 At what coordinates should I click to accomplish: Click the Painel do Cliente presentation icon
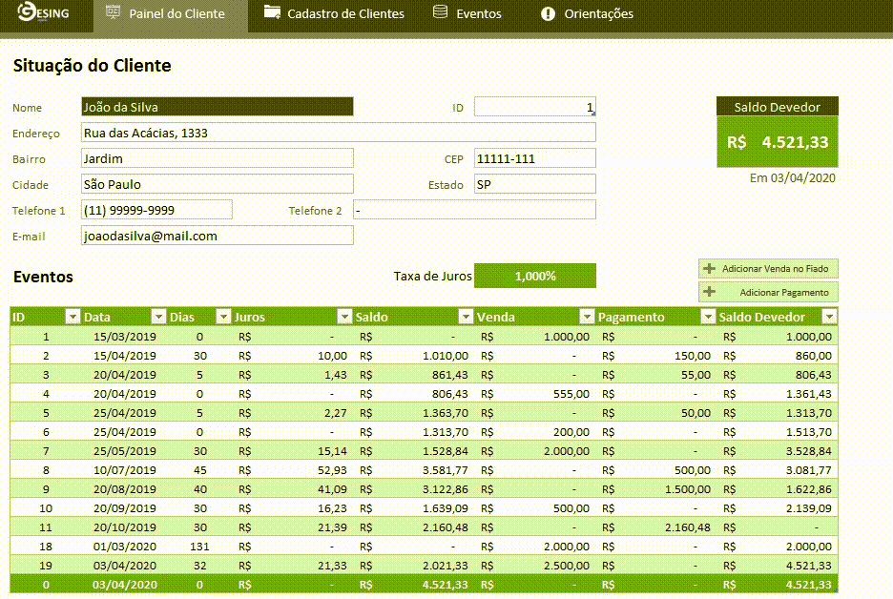[113, 12]
